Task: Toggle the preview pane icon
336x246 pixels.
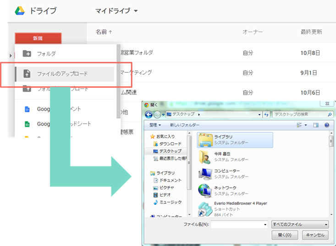Action: click(x=316, y=125)
